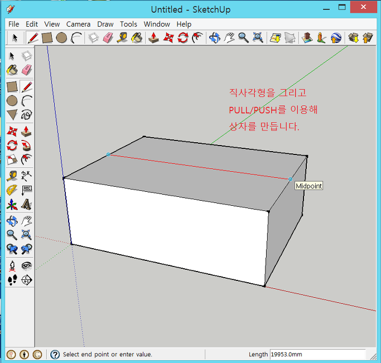The height and width of the screenshot is (363, 381).
Task: Choose the Move tool in the left toolbar
Action: pos(12,132)
